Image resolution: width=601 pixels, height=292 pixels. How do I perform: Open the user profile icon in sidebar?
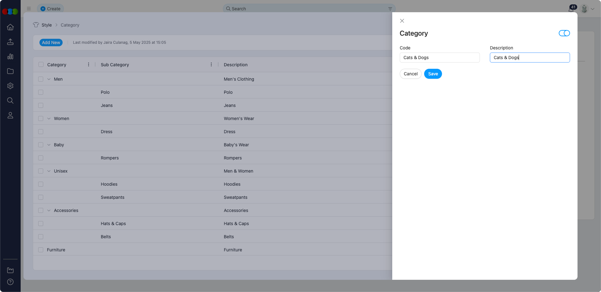tap(10, 115)
